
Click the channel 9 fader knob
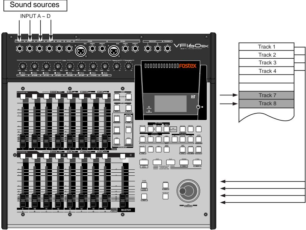click(23, 201)
